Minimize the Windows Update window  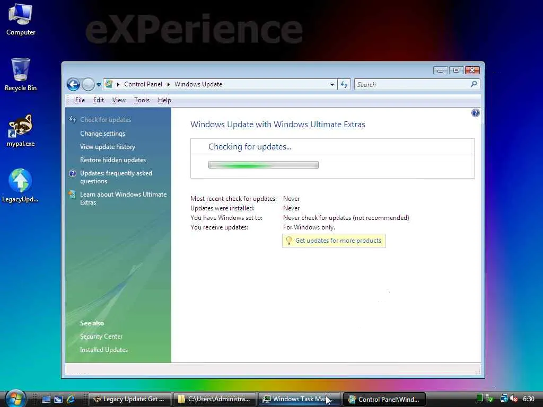(x=441, y=70)
